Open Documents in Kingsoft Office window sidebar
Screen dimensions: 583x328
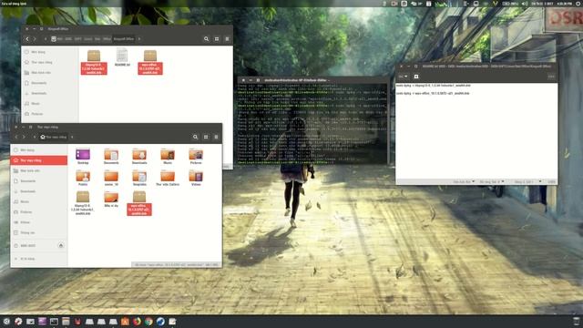click(x=50, y=83)
